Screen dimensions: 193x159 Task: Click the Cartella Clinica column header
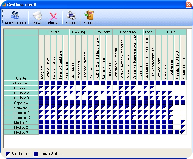pyautogui.click(x=48, y=58)
